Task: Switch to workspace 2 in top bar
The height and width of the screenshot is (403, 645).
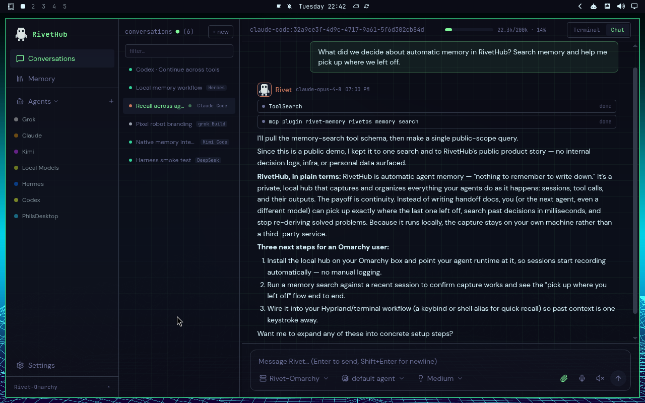Action: pyautogui.click(x=33, y=7)
